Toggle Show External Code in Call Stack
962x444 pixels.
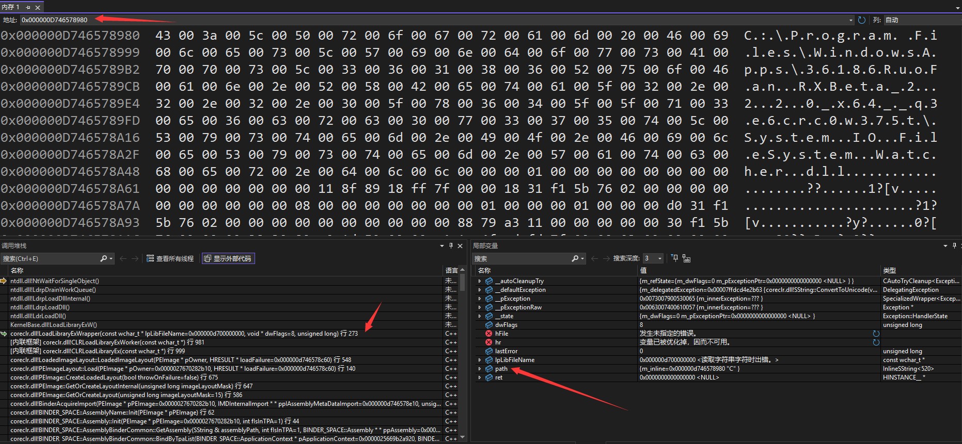228,258
